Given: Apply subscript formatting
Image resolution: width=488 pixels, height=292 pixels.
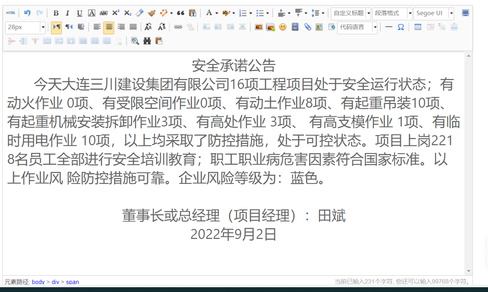Looking at the screenshot, I should coord(128,13).
